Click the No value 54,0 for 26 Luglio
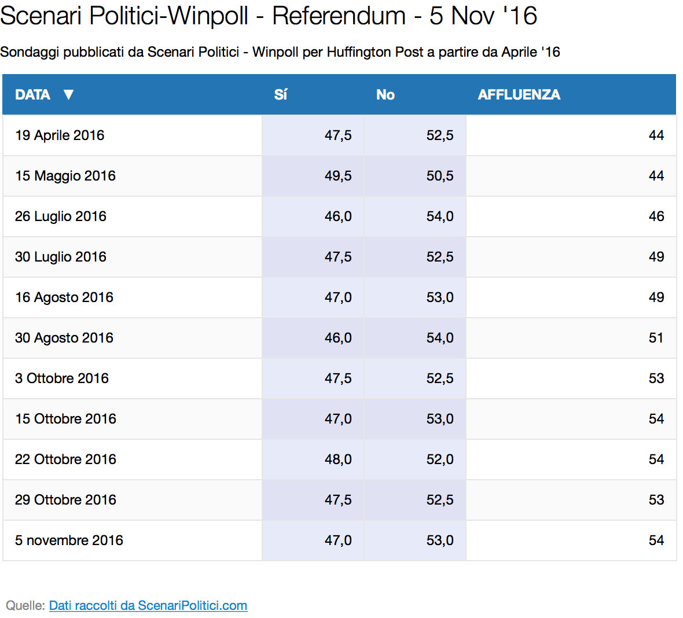The height and width of the screenshot is (618, 683). [440, 216]
